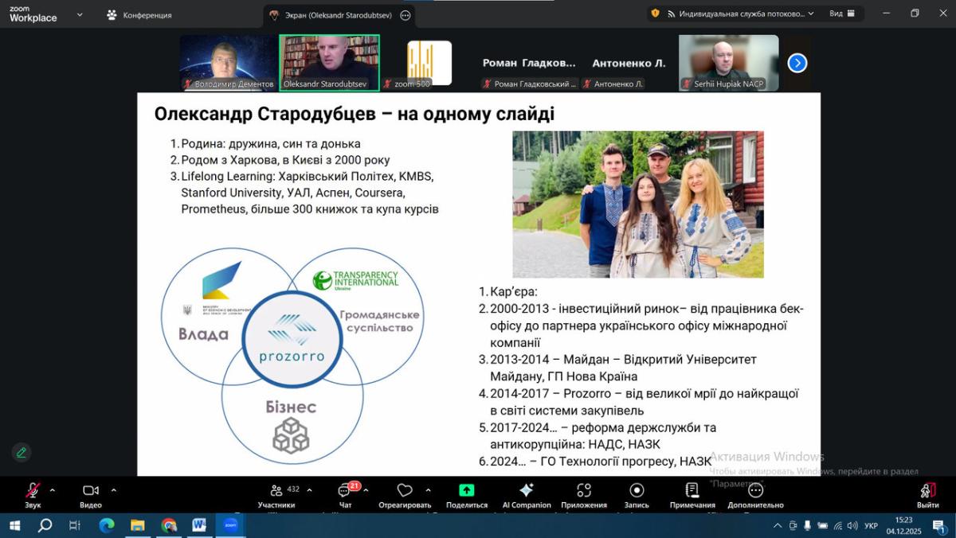This screenshot has height=538, width=956.
Task: Open the Zoom Workplace dropdown chevron
Action: pos(79,14)
